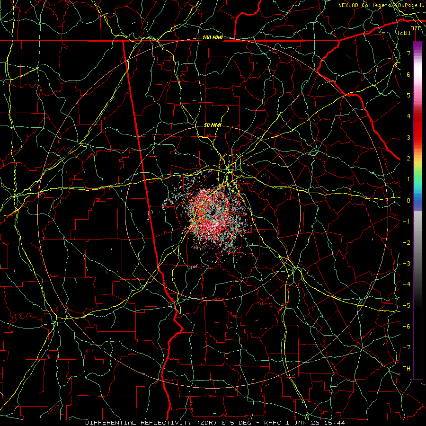Click the TH threshold label on color scale
Viewport: 426px width, 426px height.
pyautogui.click(x=407, y=369)
